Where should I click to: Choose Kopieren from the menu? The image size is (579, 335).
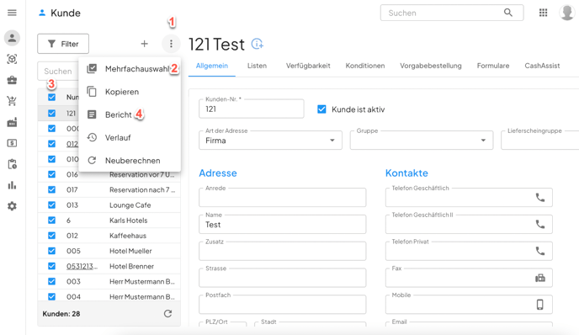pos(130,92)
